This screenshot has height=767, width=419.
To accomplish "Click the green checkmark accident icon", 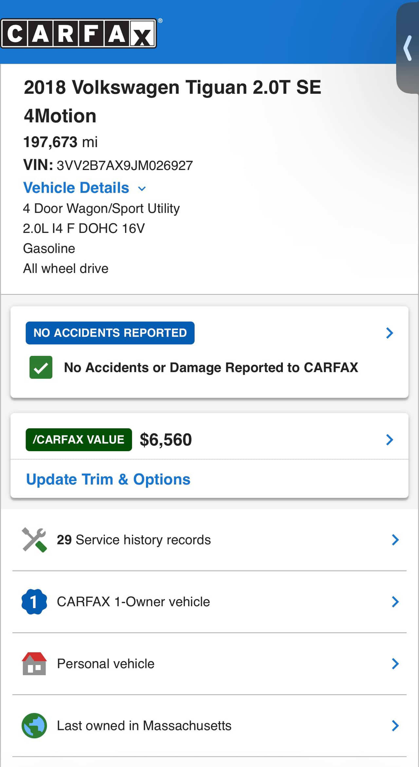I will (x=41, y=367).
